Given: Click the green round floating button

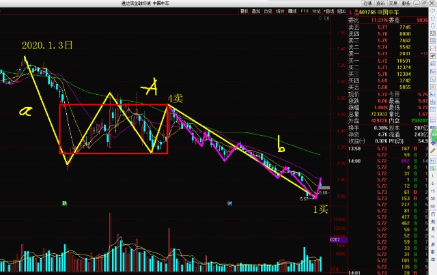Looking at the screenshot, I should coord(434,135).
